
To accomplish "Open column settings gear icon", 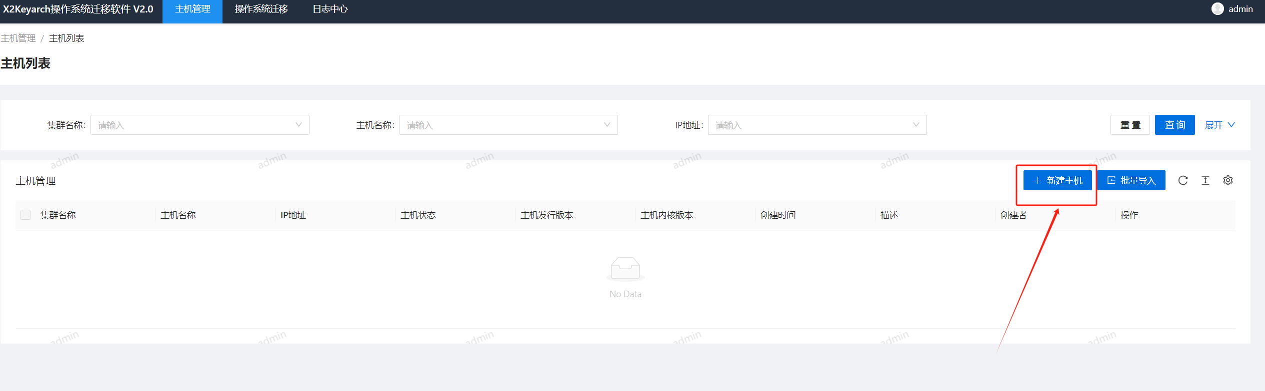I will click(1227, 180).
